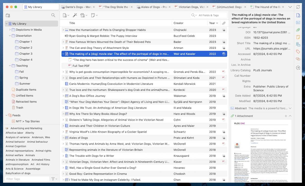Open the URL field link value

[x=272, y=49]
